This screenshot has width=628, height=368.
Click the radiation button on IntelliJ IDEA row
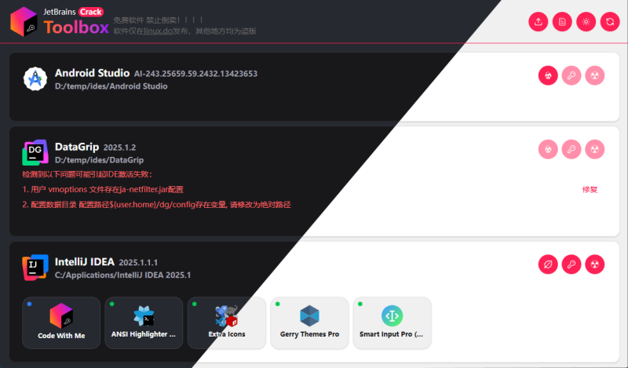(595, 264)
